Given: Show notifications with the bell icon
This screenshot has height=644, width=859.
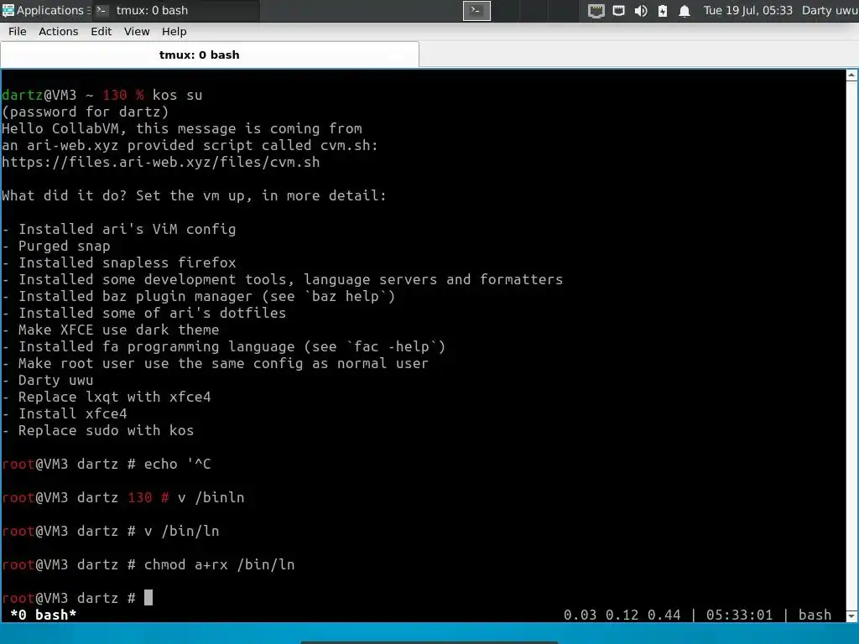Looking at the screenshot, I should pyautogui.click(x=685, y=11).
